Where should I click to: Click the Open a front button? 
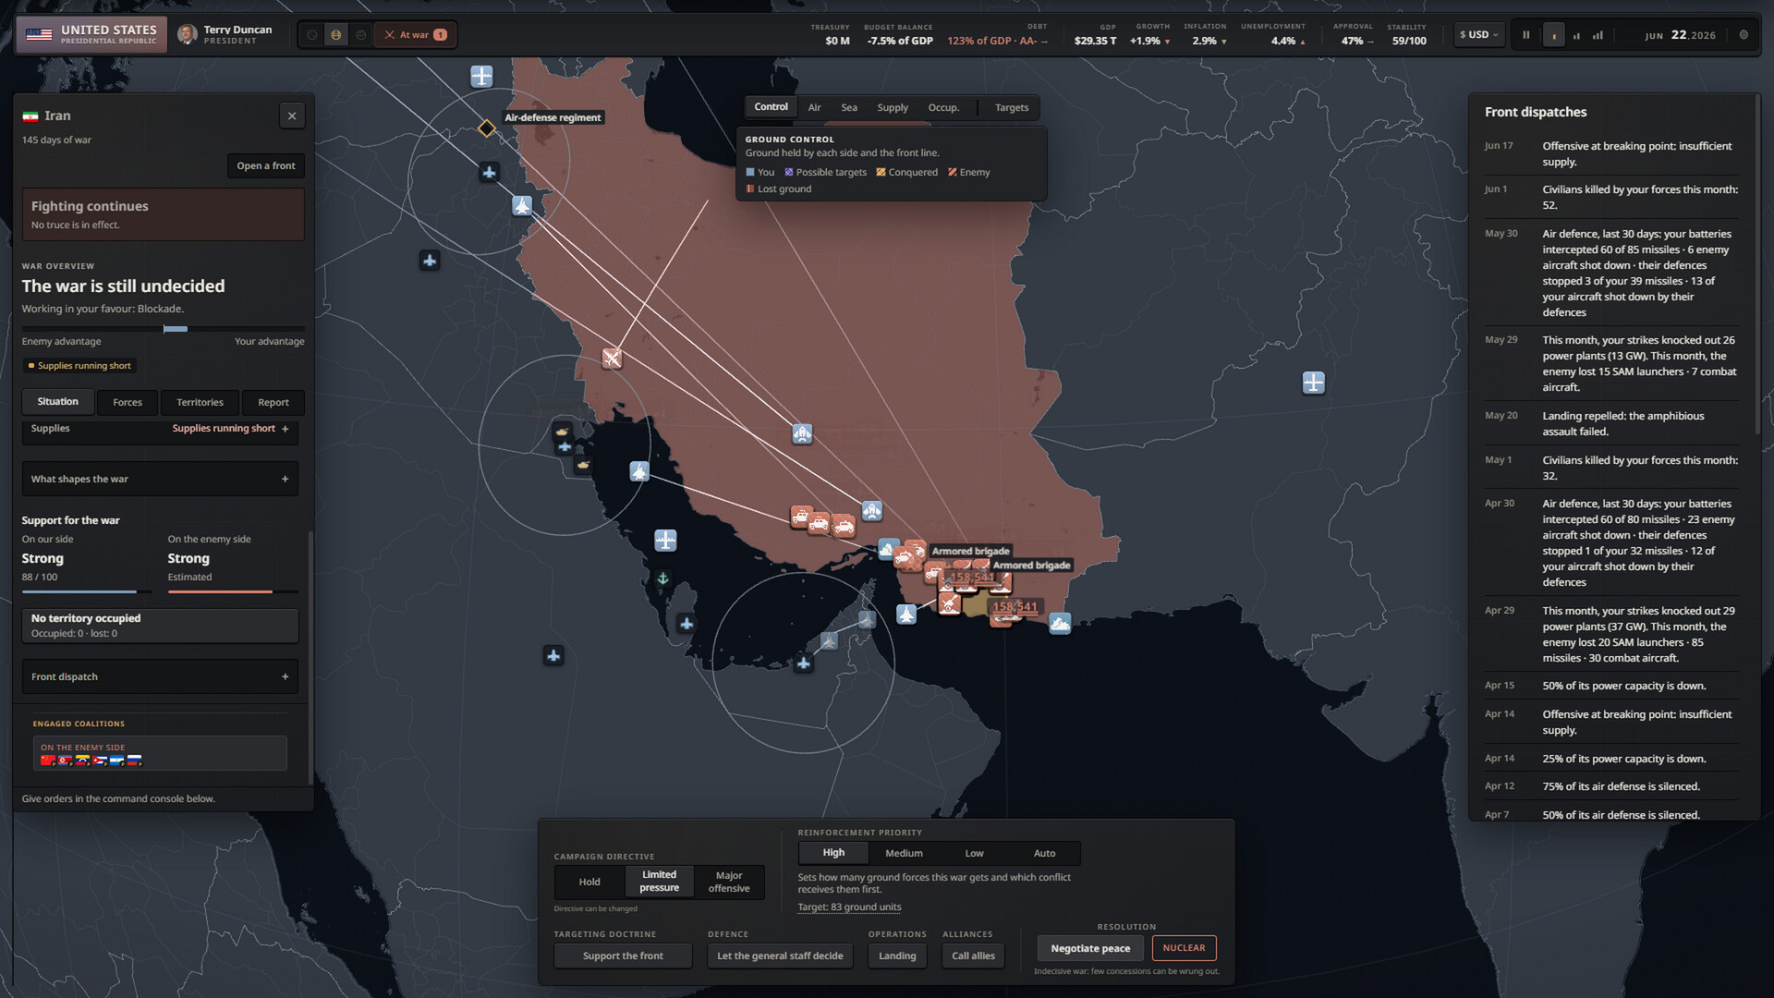(x=266, y=165)
